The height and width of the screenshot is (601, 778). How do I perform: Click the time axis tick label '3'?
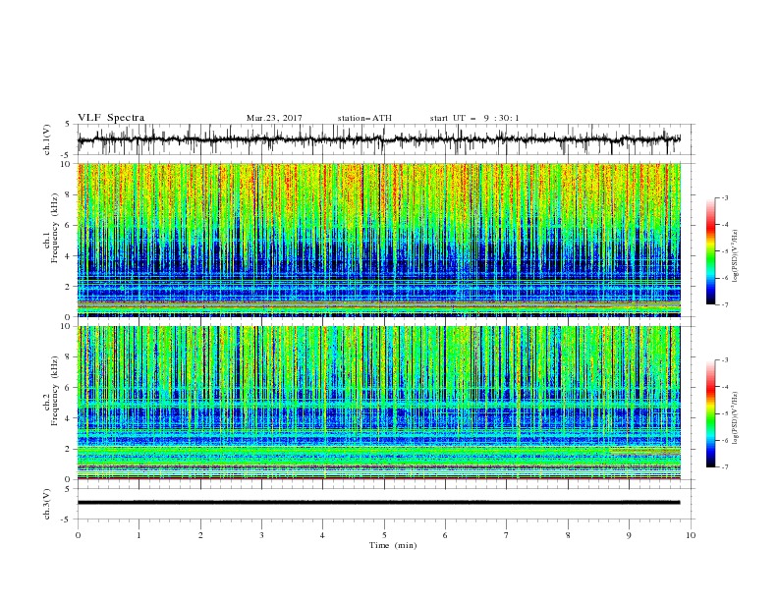pos(261,535)
